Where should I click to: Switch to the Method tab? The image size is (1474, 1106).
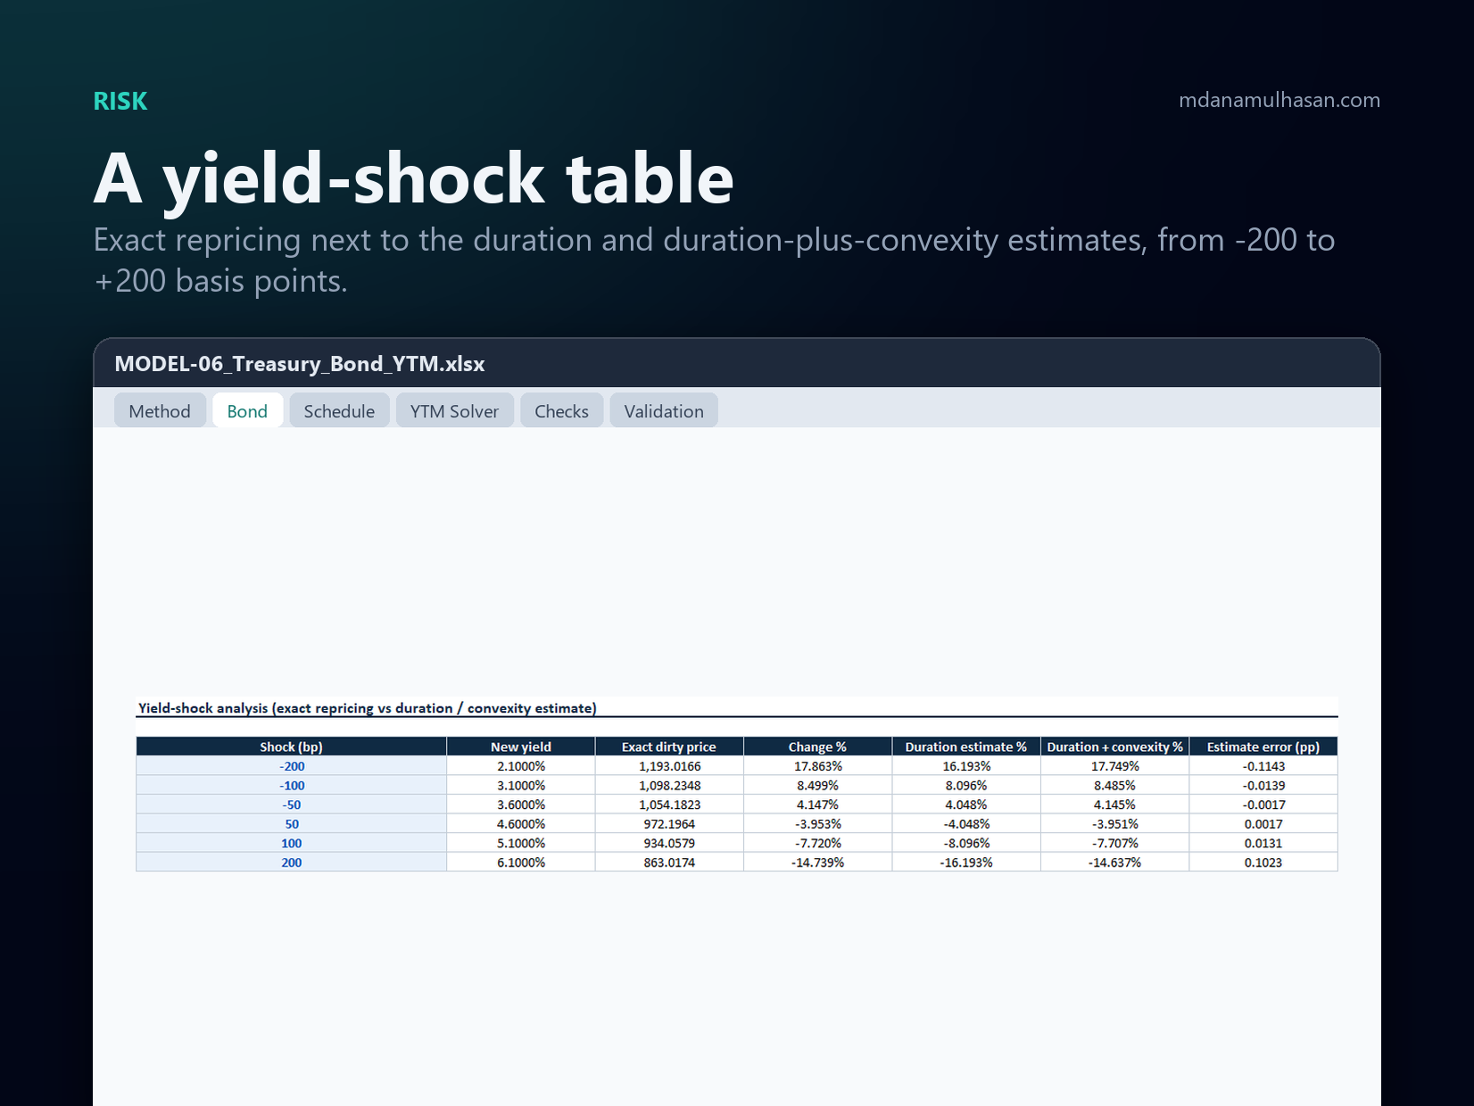(160, 411)
